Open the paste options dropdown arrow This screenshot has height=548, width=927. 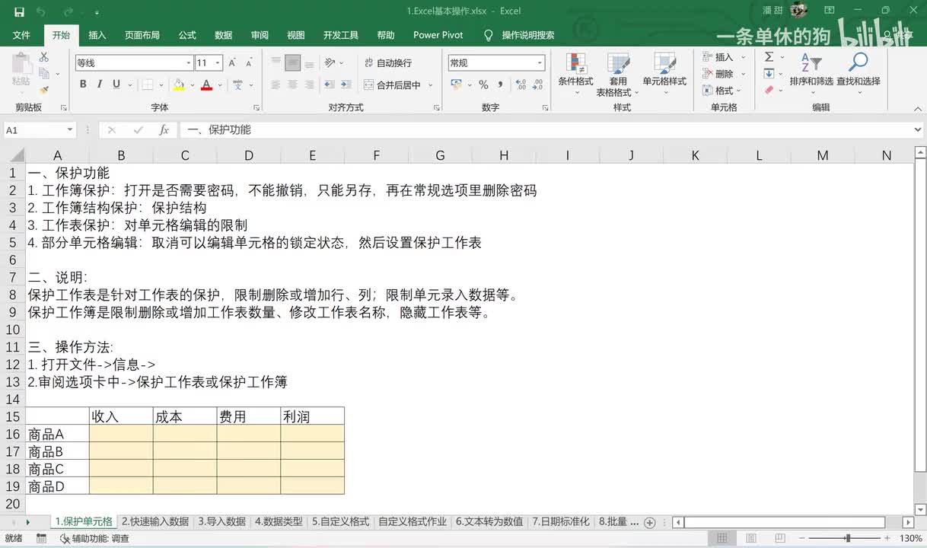tap(21, 93)
